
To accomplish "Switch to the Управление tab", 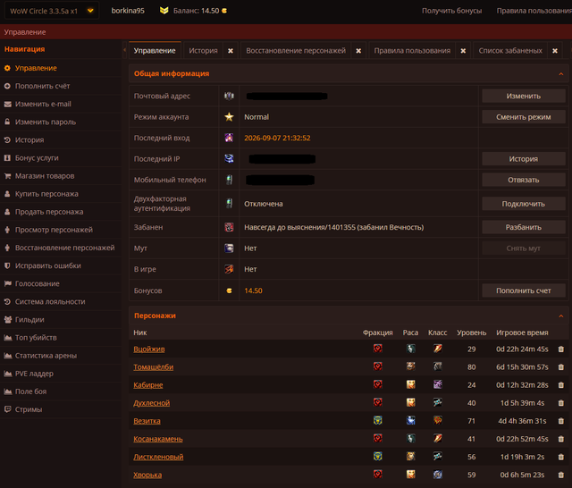I will [155, 51].
